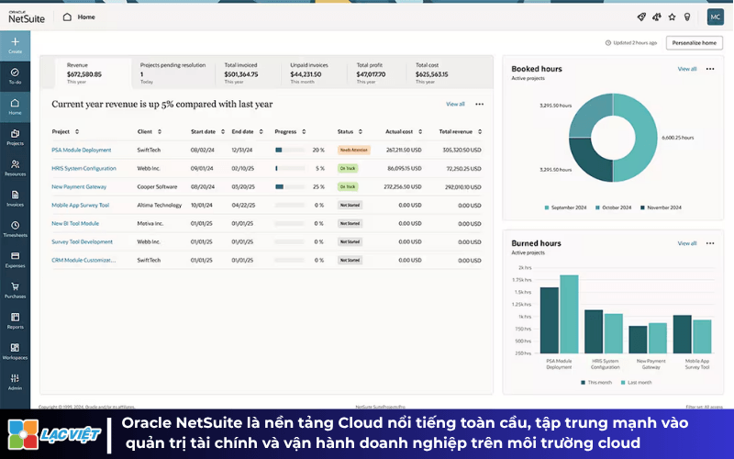Image resolution: width=734 pixels, height=459 pixels.
Task: Click the Last month legend swatch
Action: pos(623,383)
